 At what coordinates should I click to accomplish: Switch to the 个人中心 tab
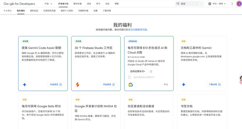(7, 11)
